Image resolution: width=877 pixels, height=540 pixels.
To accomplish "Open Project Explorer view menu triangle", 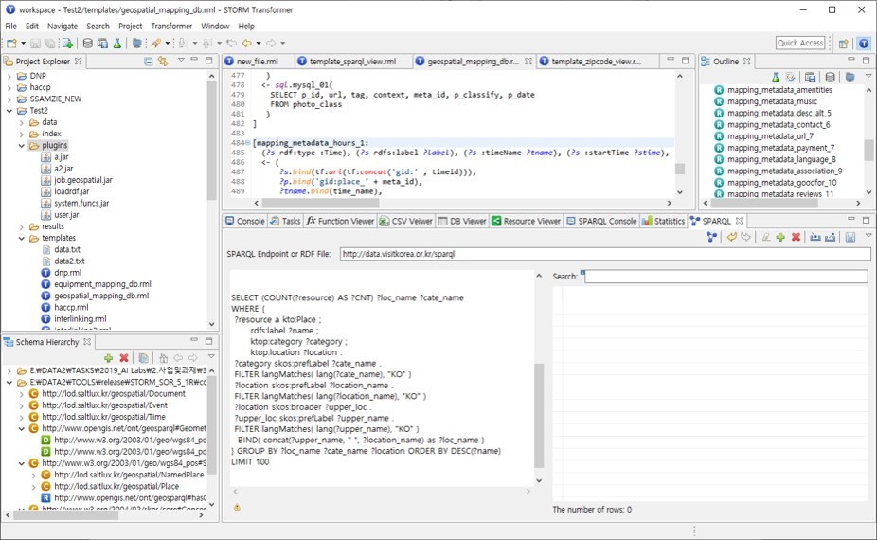I will [181, 60].
